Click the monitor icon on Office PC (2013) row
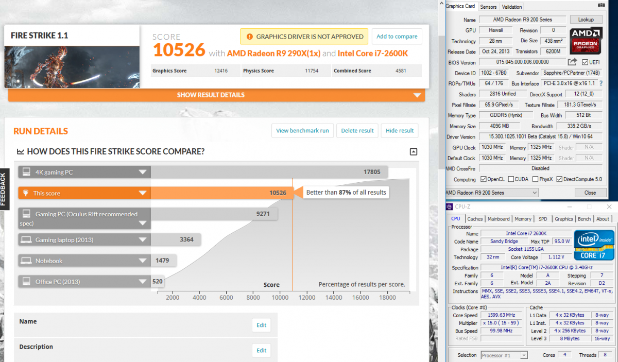The width and height of the screenshot is (618, 362). (x=26, y=282)
